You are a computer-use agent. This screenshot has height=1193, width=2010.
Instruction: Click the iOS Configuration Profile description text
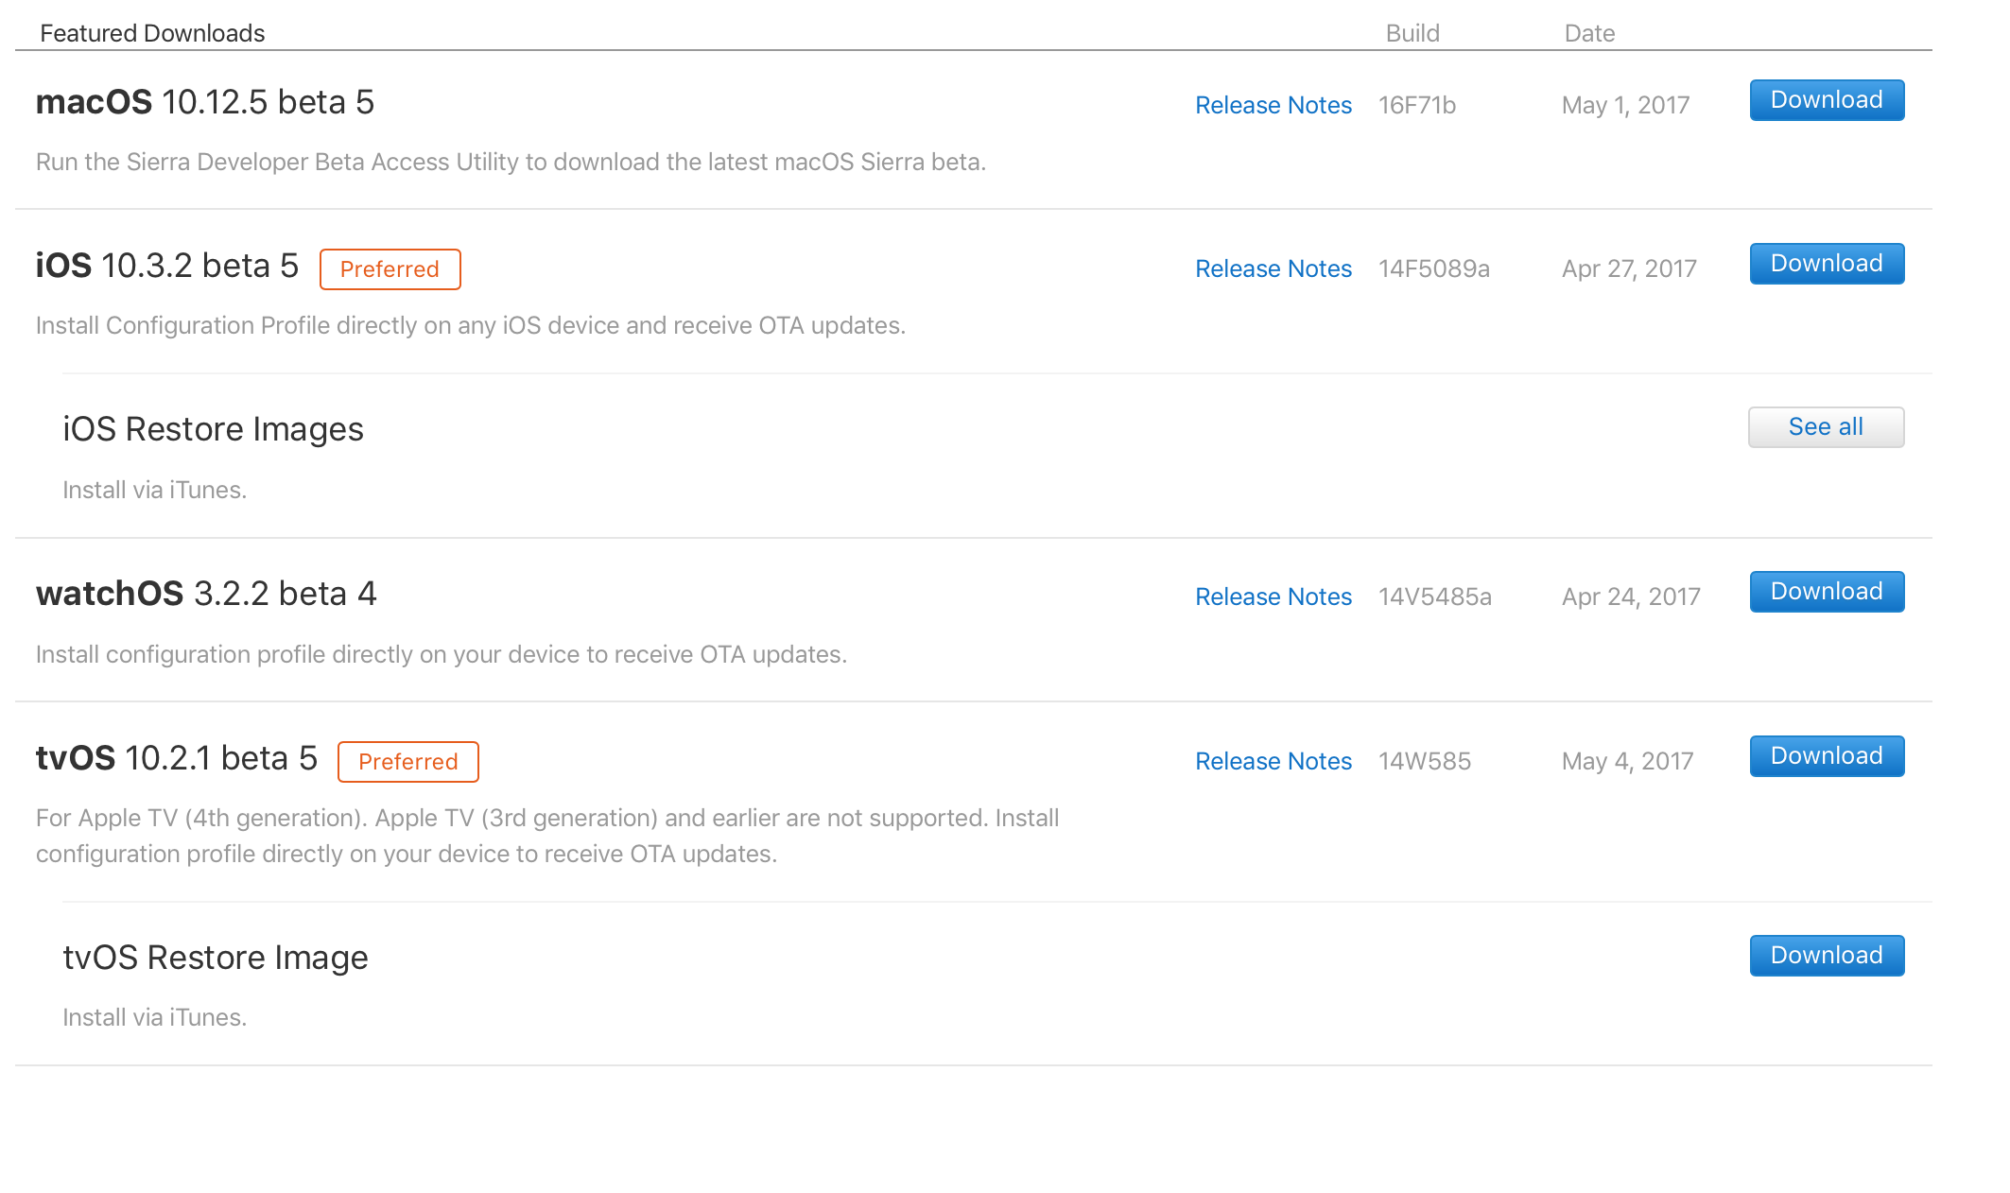click(x=471, y=325)
